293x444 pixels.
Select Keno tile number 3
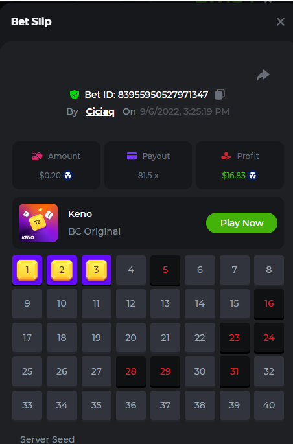click(96, 270)
